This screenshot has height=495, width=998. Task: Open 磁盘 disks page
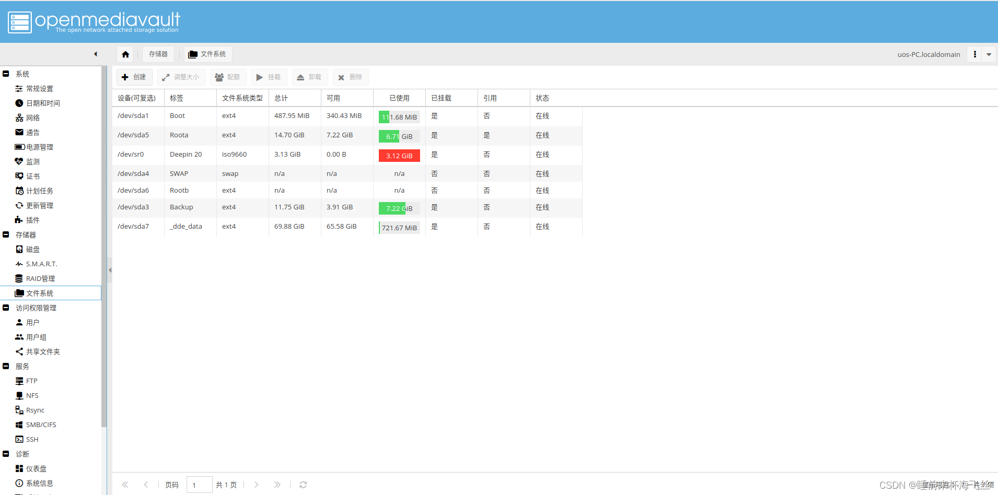tap(33, 250)
